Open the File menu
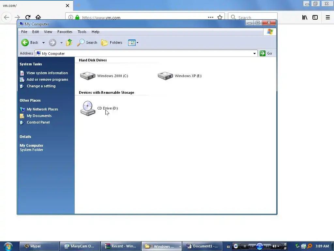The width and height of the screenshot is (334, 251). click(24, 32)
